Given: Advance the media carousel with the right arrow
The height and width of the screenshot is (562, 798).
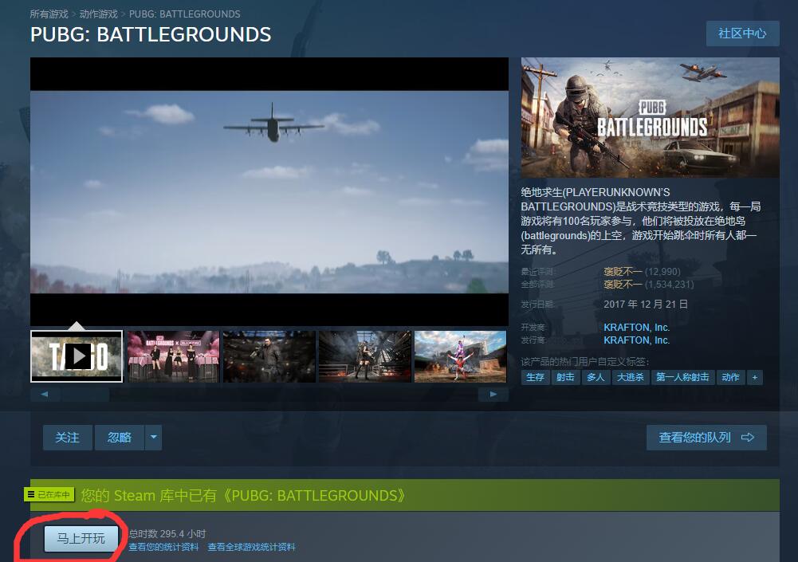Looking at the screenshot, I should point(493,394).
